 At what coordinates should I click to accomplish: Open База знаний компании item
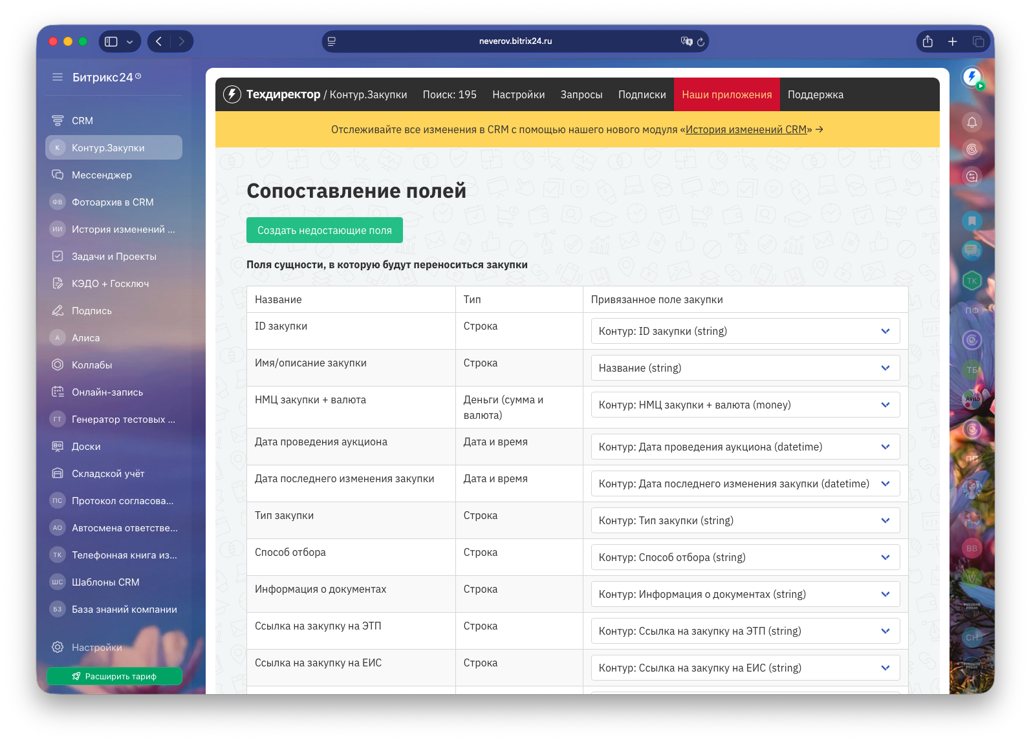point(114,609)
